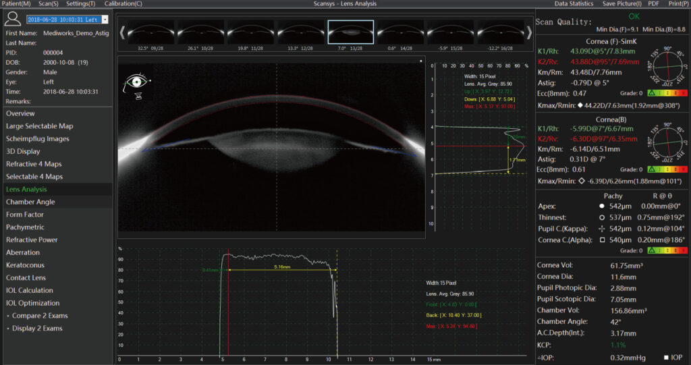Open the Calibration(C) menu
This screenshot has height=365, width=691.
pyautogui.click(x=123, y=4)
